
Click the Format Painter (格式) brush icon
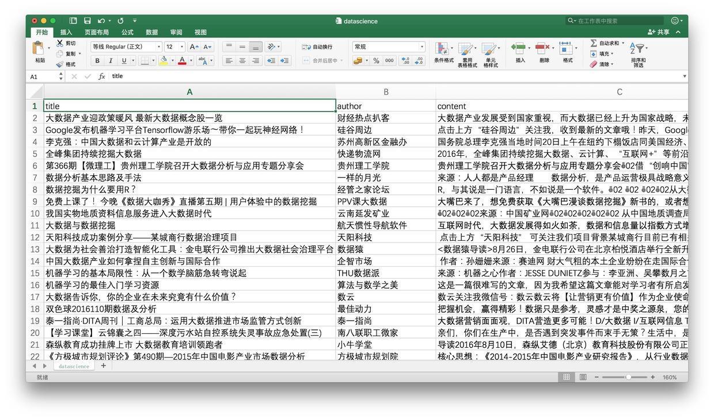click(60, 64)
